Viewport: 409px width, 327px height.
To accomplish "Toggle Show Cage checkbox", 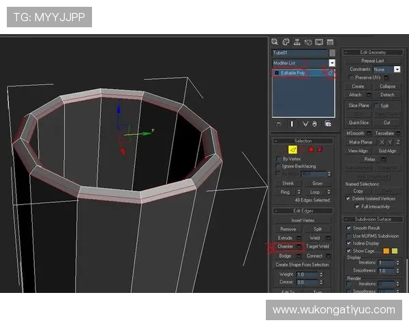I will (x=348, y=251).
